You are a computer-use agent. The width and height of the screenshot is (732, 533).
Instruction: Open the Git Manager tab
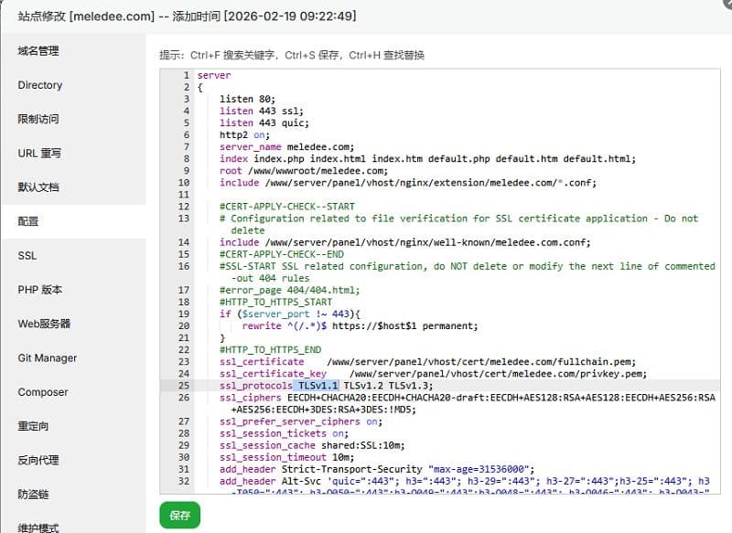pos(48,358)
